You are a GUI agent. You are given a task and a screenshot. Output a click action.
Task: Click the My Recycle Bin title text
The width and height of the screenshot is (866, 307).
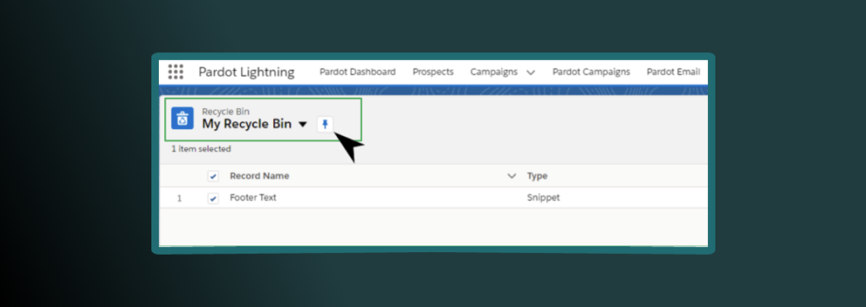pos(246,124)
